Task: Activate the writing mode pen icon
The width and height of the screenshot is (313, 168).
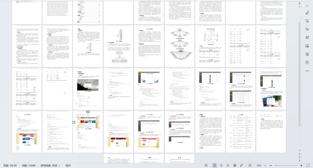Action: tap(241, 166)
